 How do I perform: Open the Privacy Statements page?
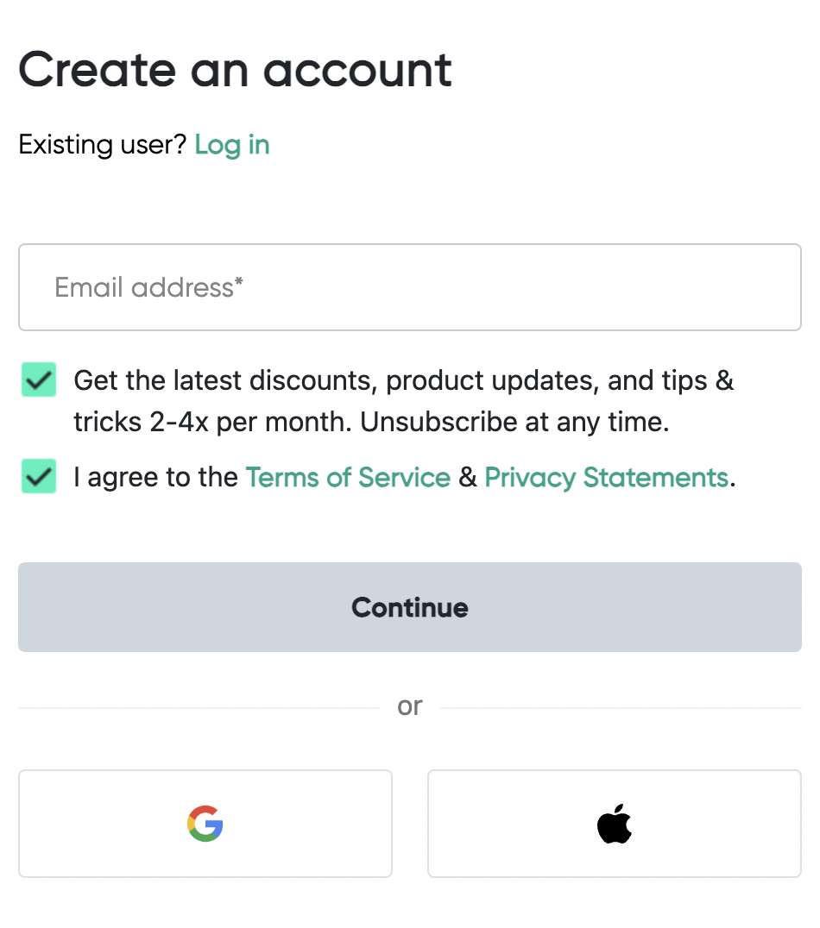click(x=606, y=476)
